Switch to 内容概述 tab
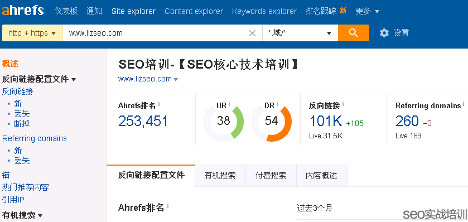 [322, 176]
